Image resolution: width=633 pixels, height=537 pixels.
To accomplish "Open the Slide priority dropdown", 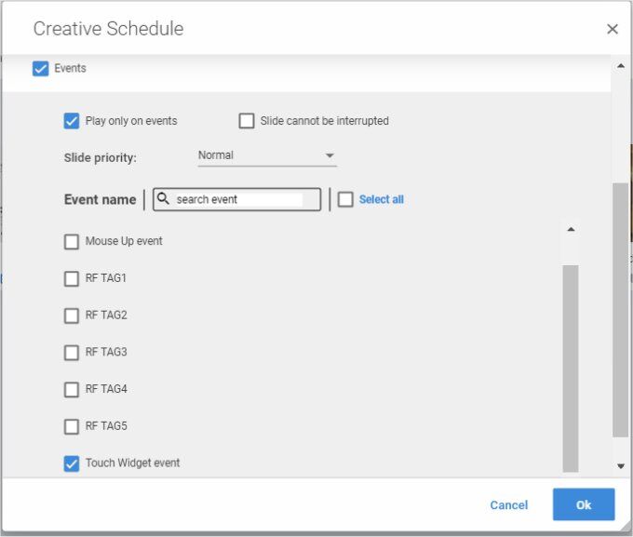I will (x=266, y=155).
